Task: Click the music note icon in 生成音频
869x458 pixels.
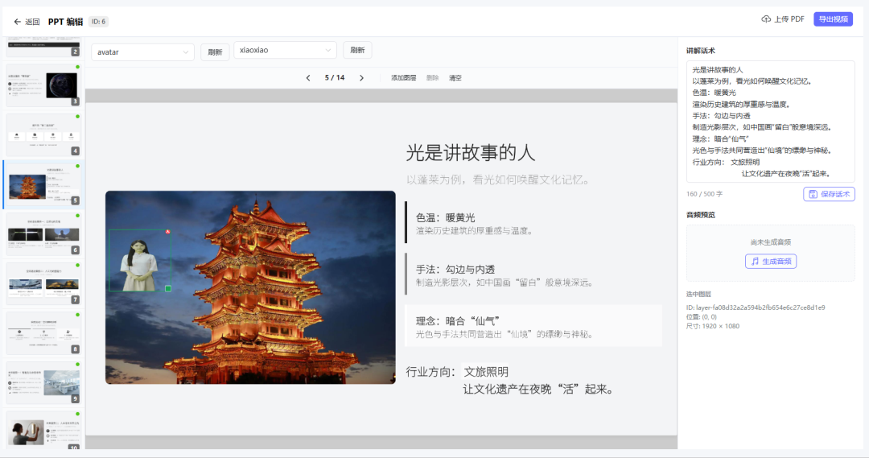Action: (755, 261)
